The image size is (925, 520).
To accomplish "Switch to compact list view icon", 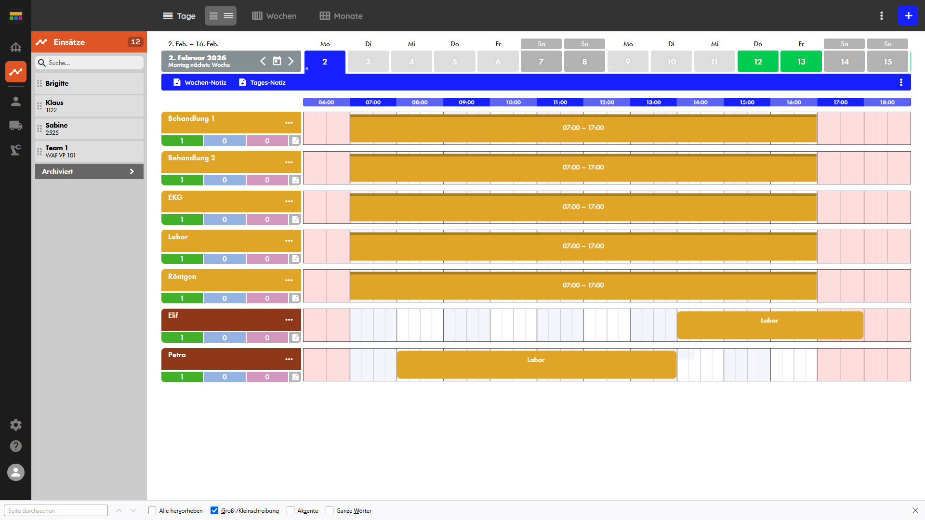I will click(x=228, y=16).
